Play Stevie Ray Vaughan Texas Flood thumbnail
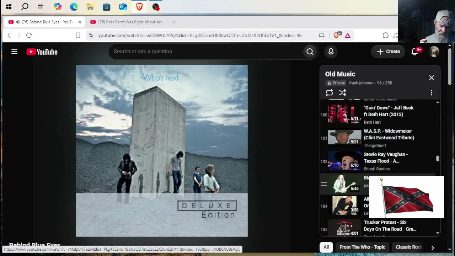455x256 pixels. (x=344, y=161)
